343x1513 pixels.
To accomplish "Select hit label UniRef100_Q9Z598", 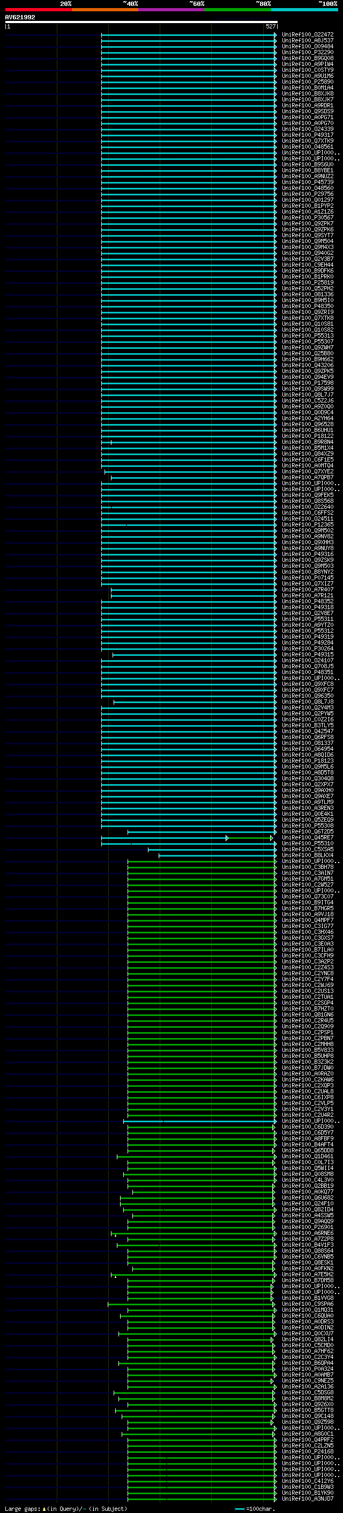I will 307,1422.
